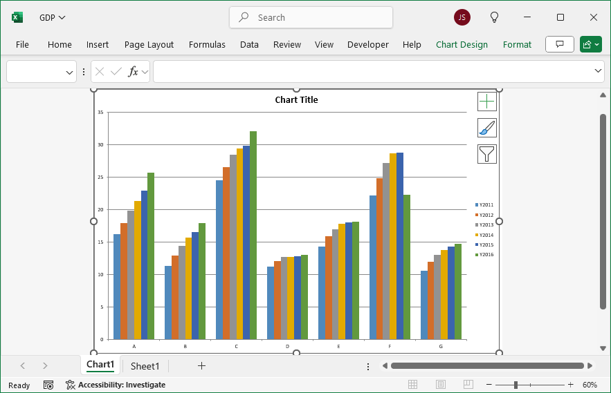Click the Y2013 legend entry
This screenshot has width=611, height=393.
click(x=484, y=225)
